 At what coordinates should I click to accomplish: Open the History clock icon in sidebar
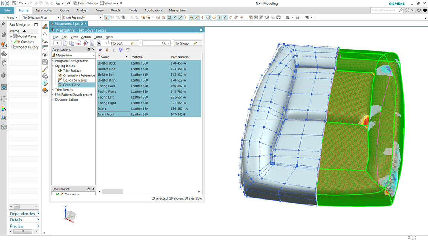[x=4, y=99]
